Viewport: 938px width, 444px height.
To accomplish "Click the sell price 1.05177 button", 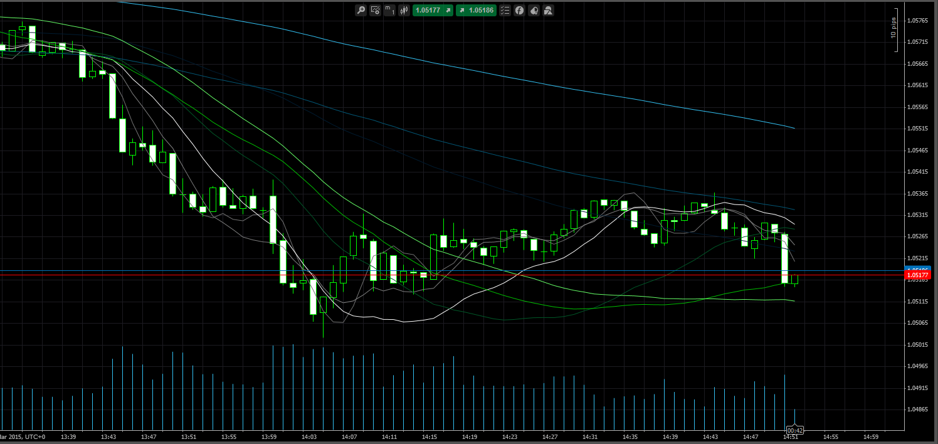I will point(433,10).
